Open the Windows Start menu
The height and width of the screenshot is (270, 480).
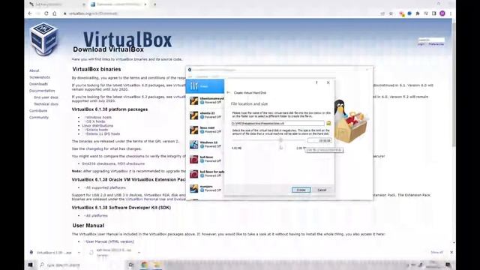pyautogui.click(x=31, y=265)
